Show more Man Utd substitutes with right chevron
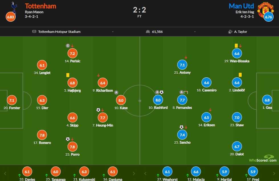This screenshot has height=181, width=279. (274, 174)
